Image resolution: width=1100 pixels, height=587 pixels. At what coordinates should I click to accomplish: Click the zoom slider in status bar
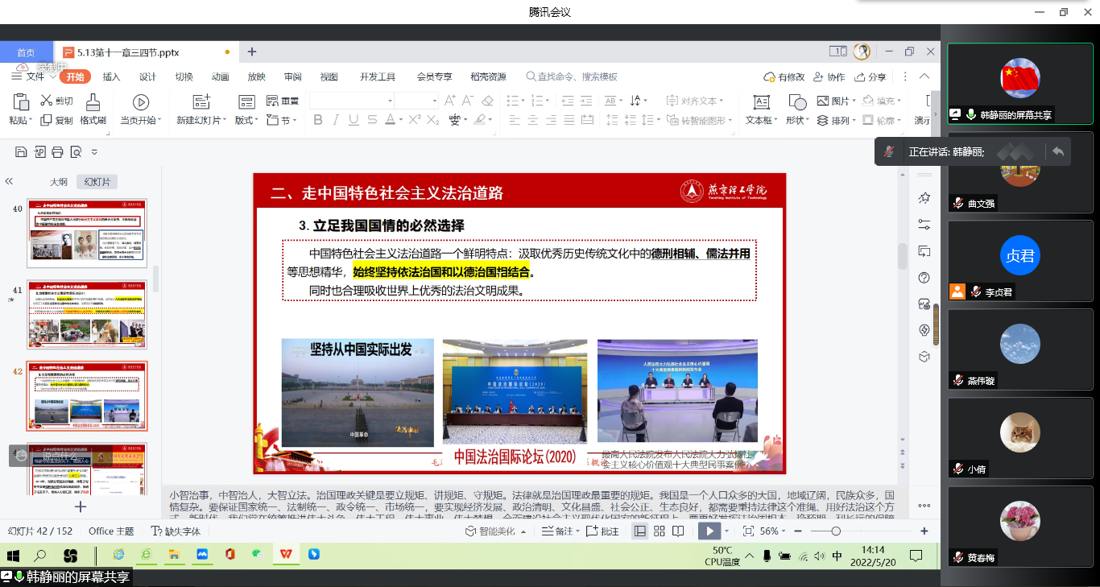pyautogui.click(x=836, y=531)
